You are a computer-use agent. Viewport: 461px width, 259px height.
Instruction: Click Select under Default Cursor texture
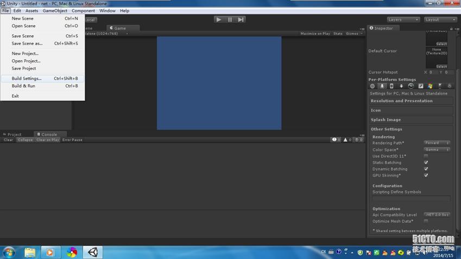441,67
